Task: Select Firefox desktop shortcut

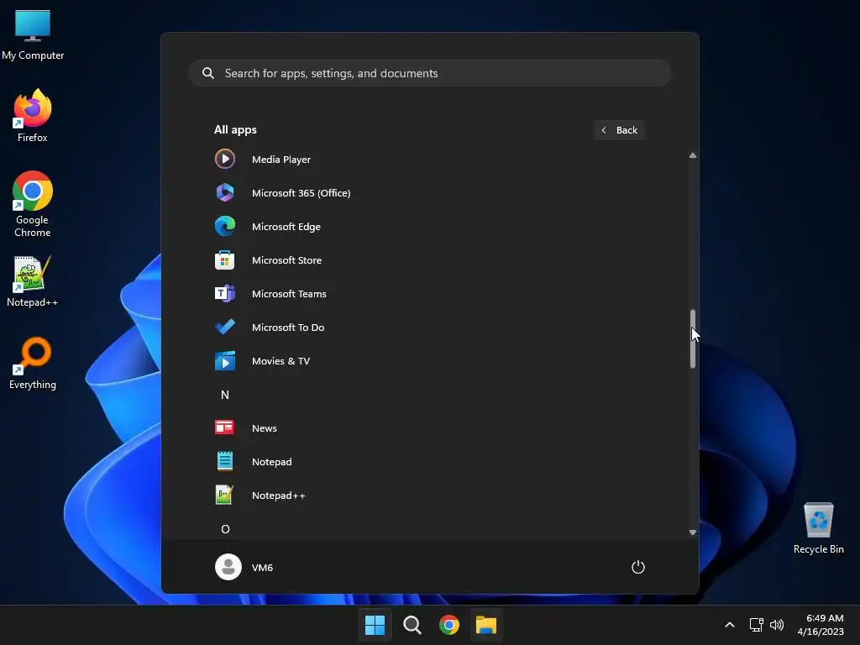Action: [x=33, y=116]
